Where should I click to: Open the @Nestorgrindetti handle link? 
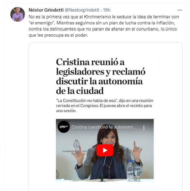click(x=82, y=10)
